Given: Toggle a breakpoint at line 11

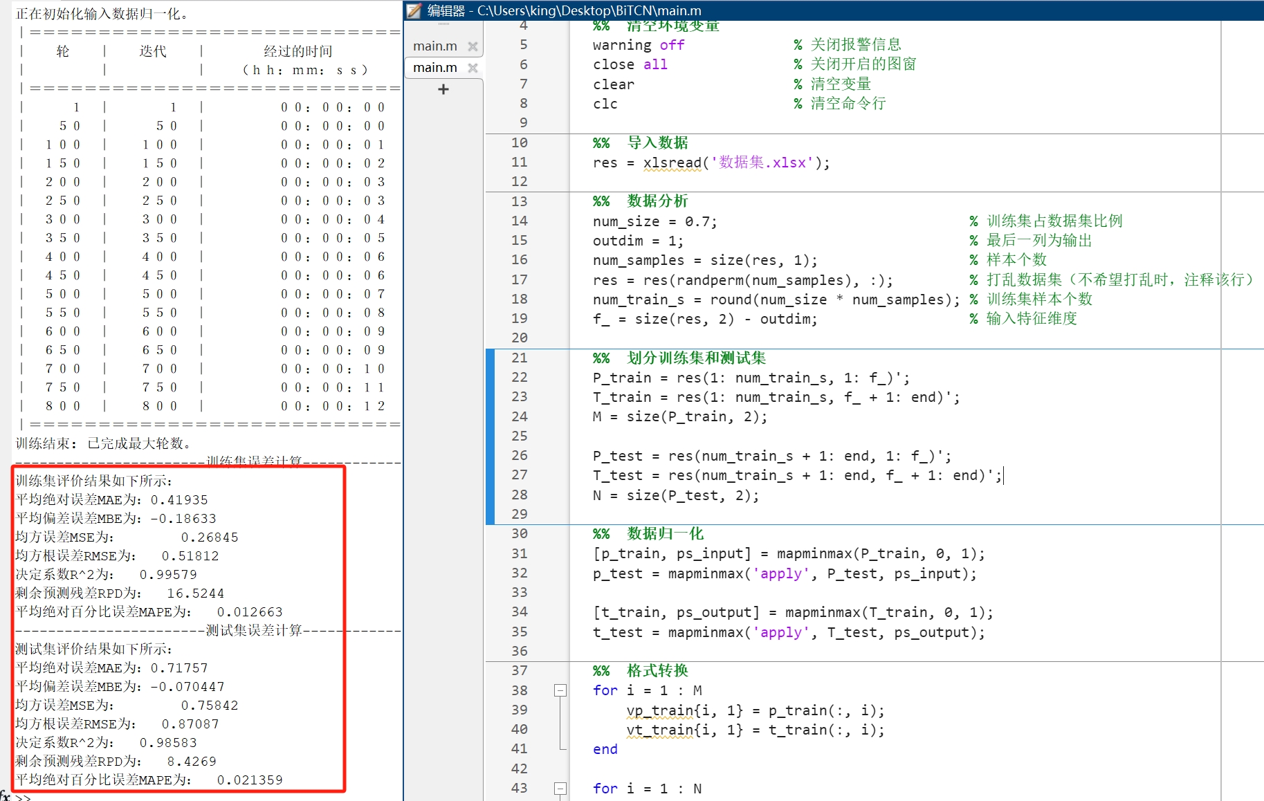Looking at the screenshot, I should tap(562, 163).
